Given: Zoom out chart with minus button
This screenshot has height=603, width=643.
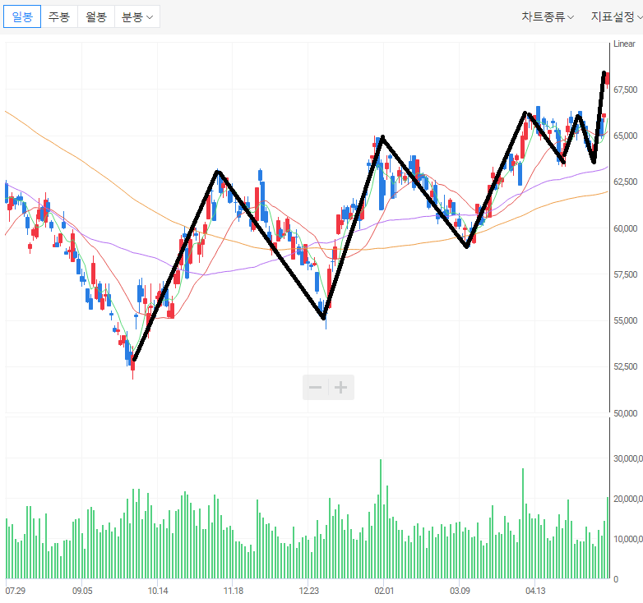Looking at the screenshot, I should pos(316,387).
